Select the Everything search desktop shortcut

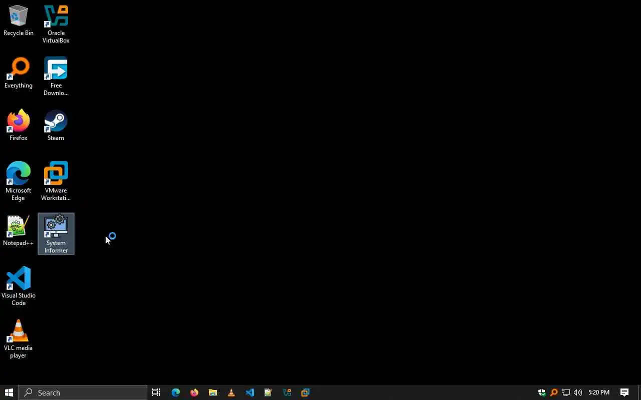click(19, 73)
